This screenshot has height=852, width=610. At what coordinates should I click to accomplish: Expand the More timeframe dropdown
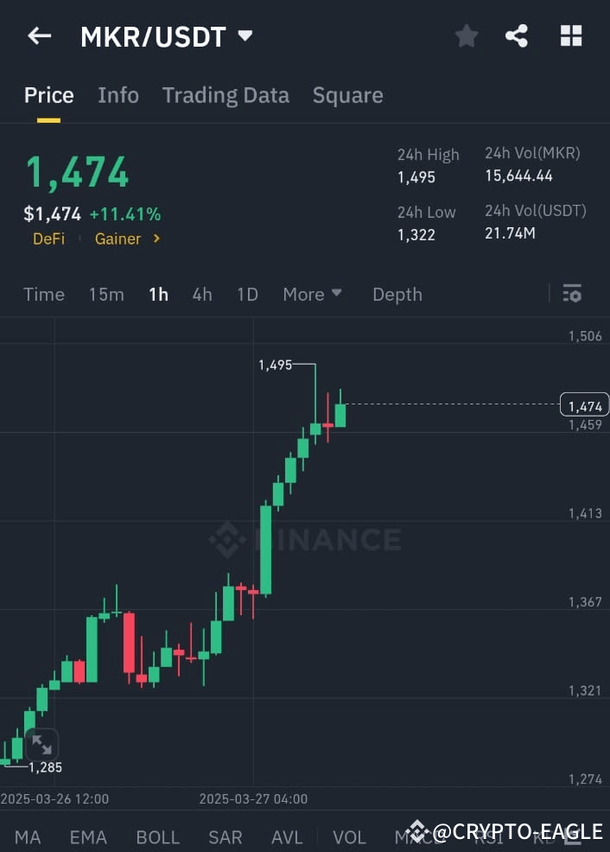click(x=312, y=294)
